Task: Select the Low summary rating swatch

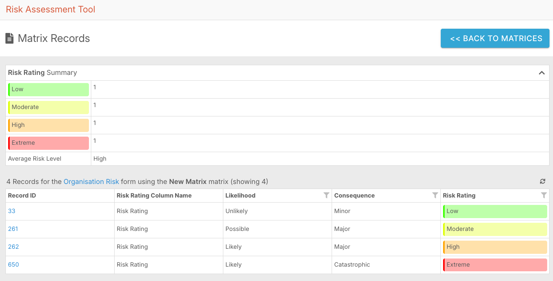Action: [x=49, y=90]
